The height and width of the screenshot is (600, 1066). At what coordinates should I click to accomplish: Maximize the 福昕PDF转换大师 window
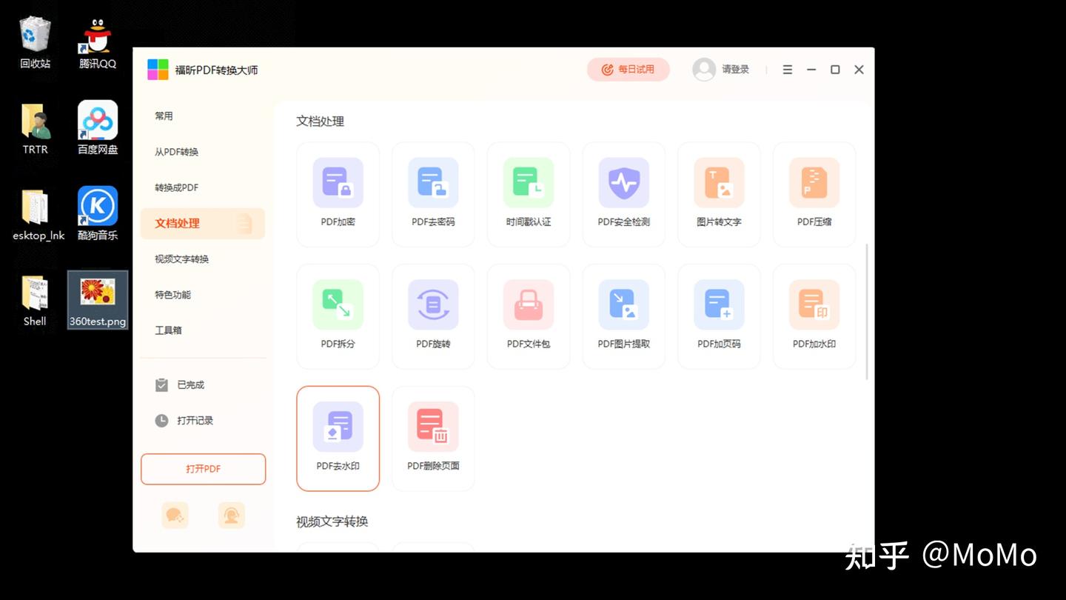835,70
